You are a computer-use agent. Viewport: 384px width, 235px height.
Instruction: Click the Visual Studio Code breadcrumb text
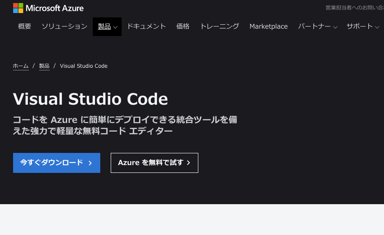[84, 66]
